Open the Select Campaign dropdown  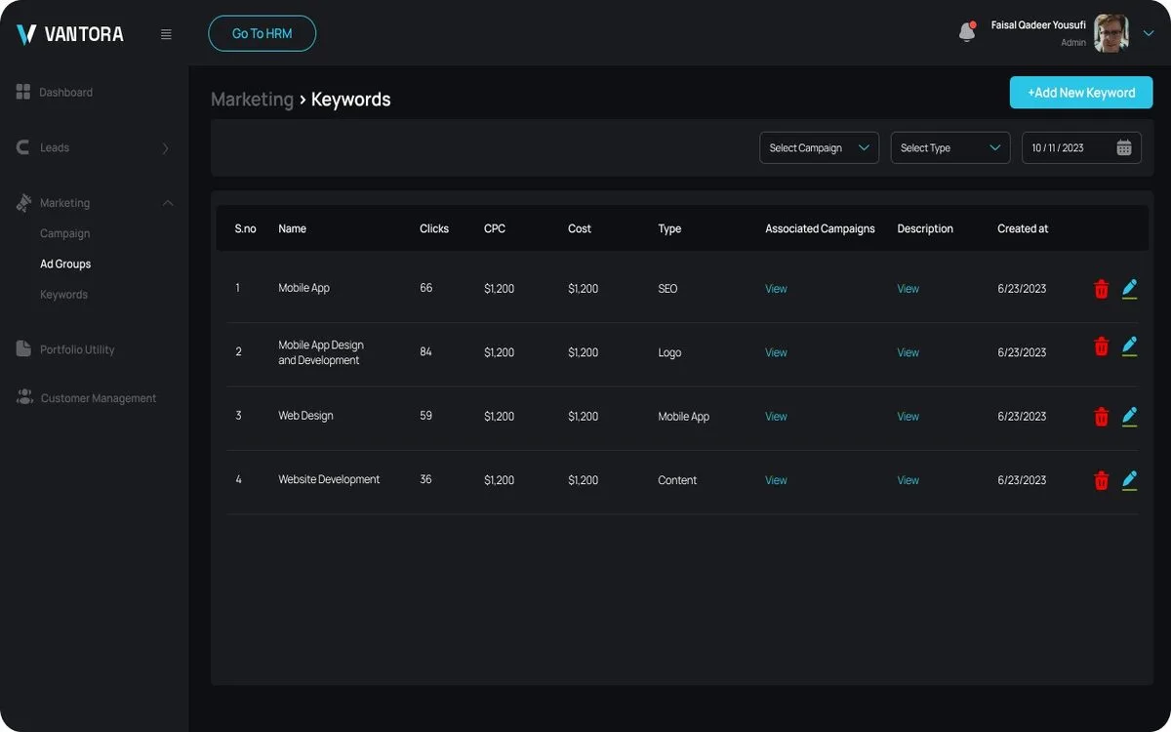click(820, 147)
